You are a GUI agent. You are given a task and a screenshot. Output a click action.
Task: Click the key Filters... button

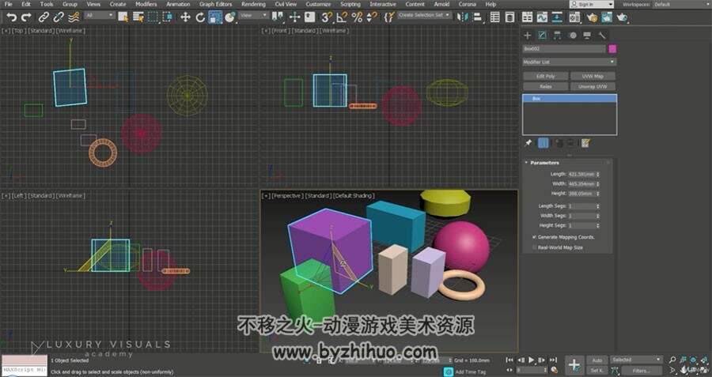point(642,371)
